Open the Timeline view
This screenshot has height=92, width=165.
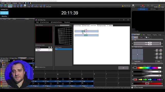tap(5, 6)
